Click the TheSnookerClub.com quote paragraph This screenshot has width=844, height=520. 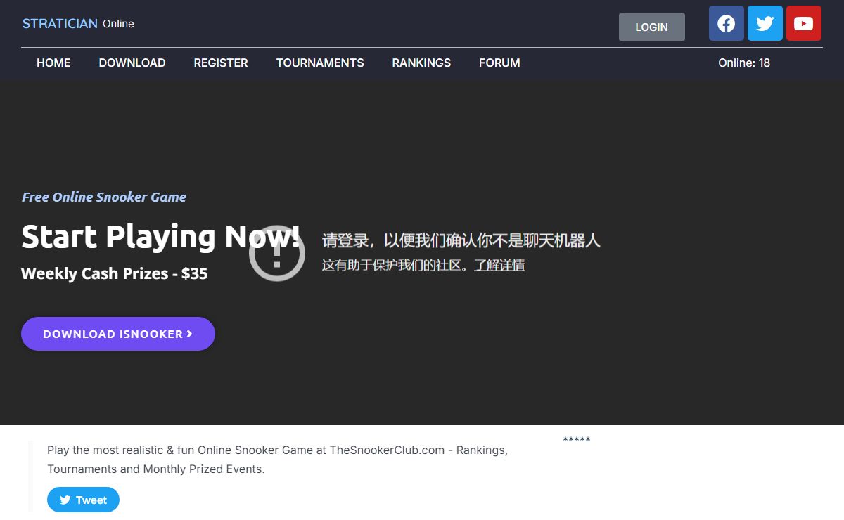pyautogui.click(x=278, y=459)
